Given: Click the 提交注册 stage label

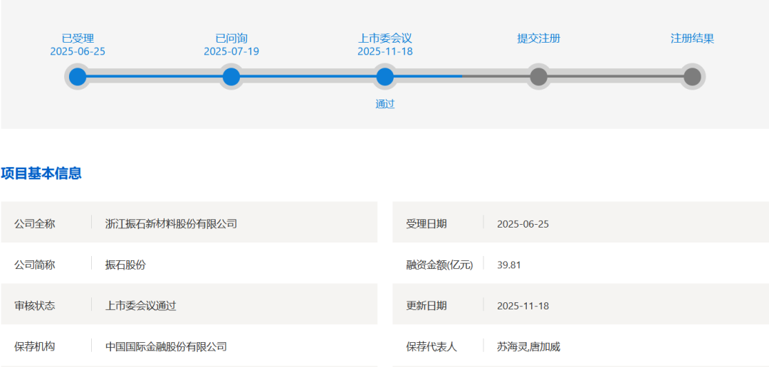Looking at the screenshot, I should (x=538, y=38).
